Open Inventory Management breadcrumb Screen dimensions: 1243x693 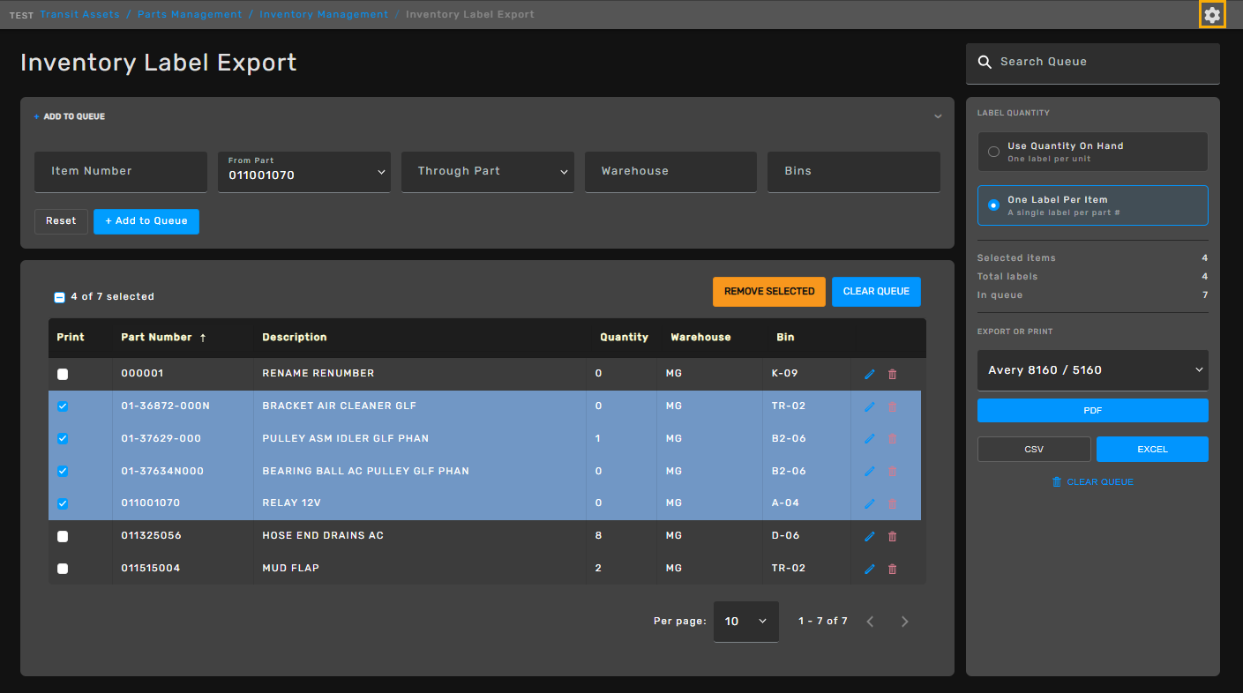point(324,14)
